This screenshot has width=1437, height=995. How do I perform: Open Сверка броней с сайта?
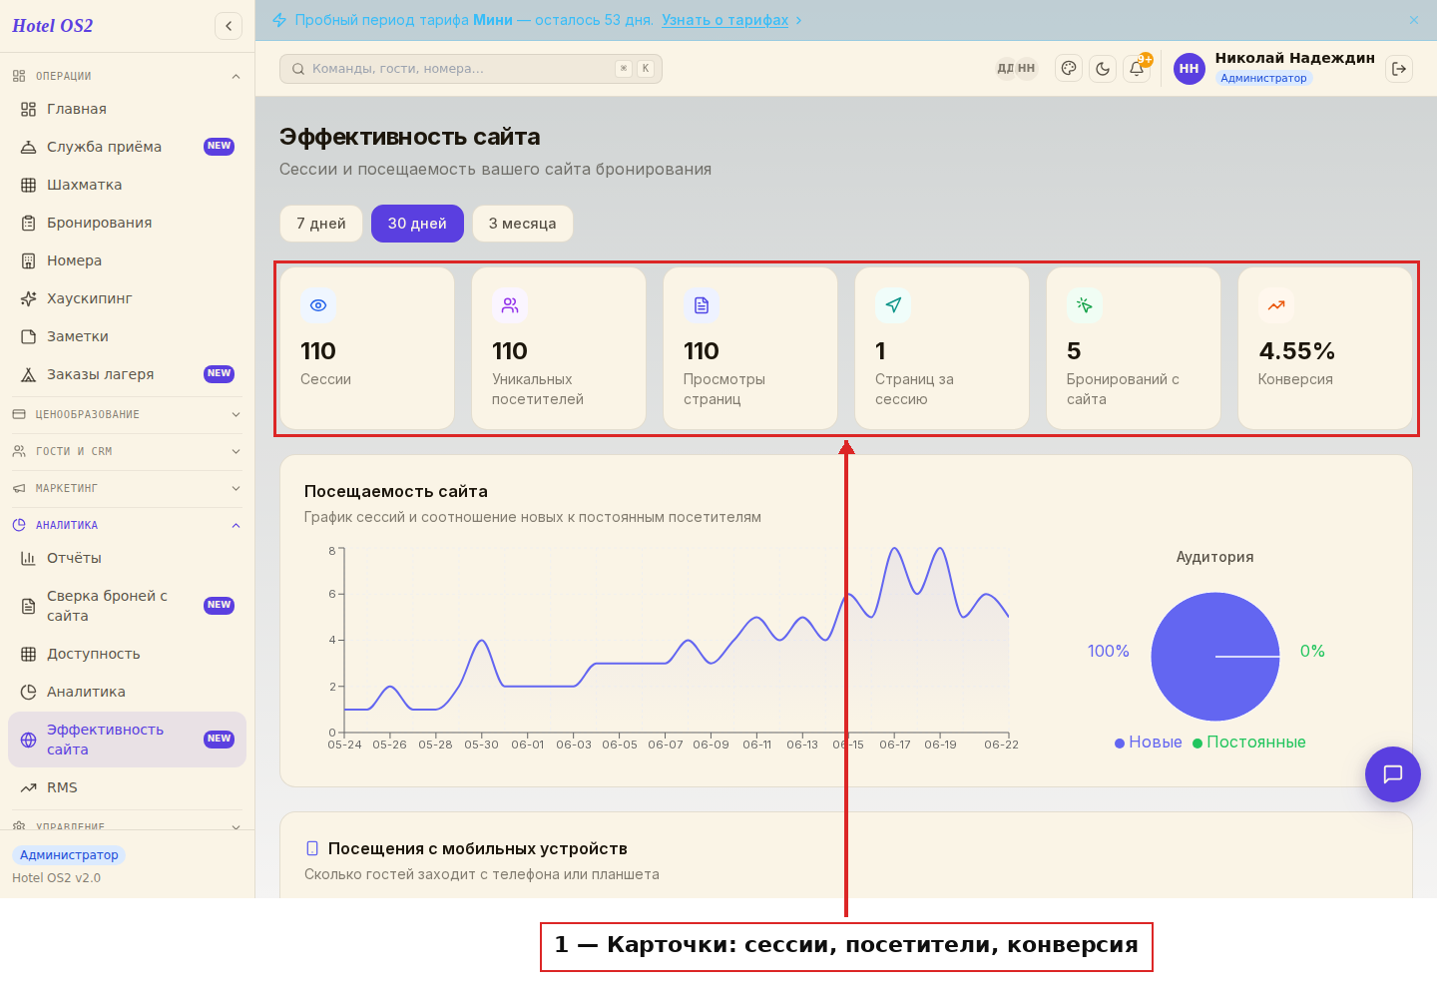(127, 606)
